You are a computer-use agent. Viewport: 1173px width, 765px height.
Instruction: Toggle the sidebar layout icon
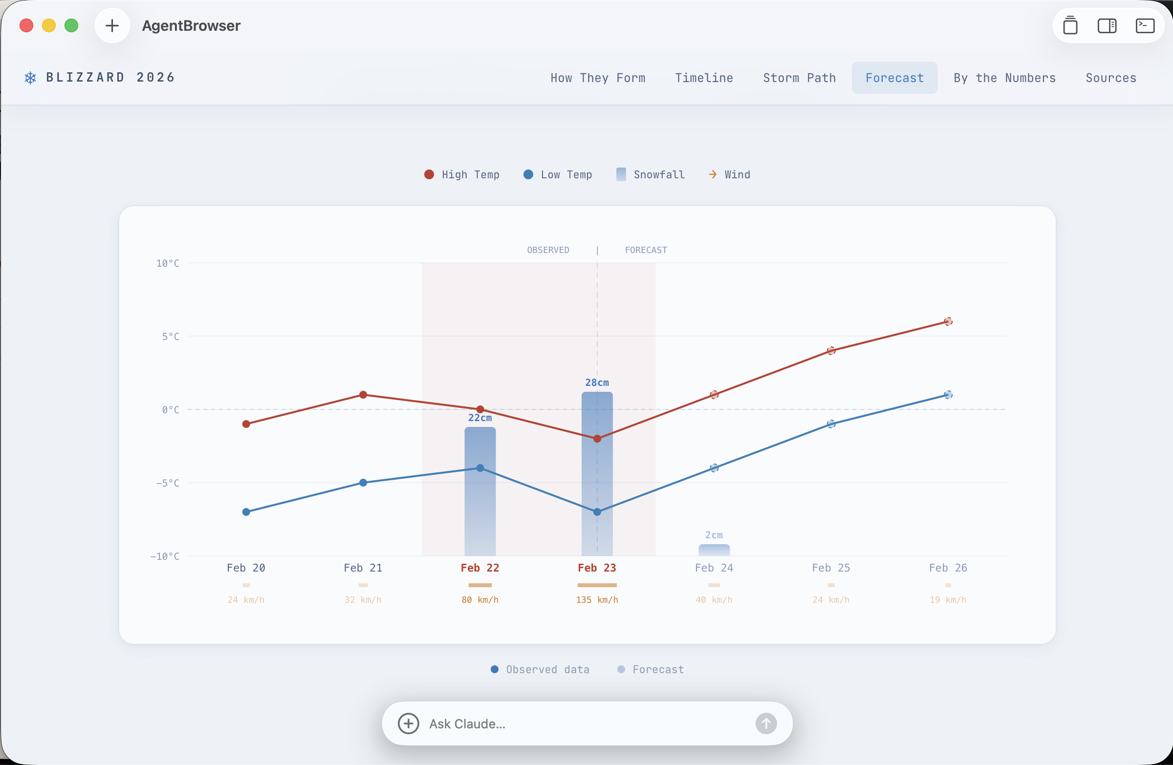click(1107, 25)
